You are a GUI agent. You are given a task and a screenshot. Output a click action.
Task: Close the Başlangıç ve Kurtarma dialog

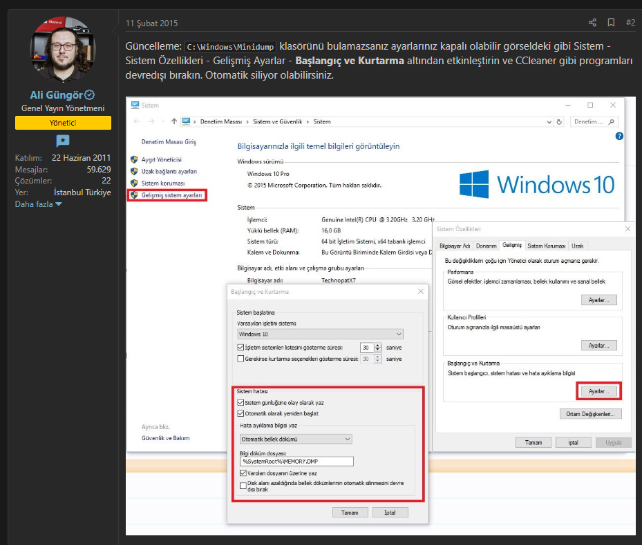[x=420, y=292]
